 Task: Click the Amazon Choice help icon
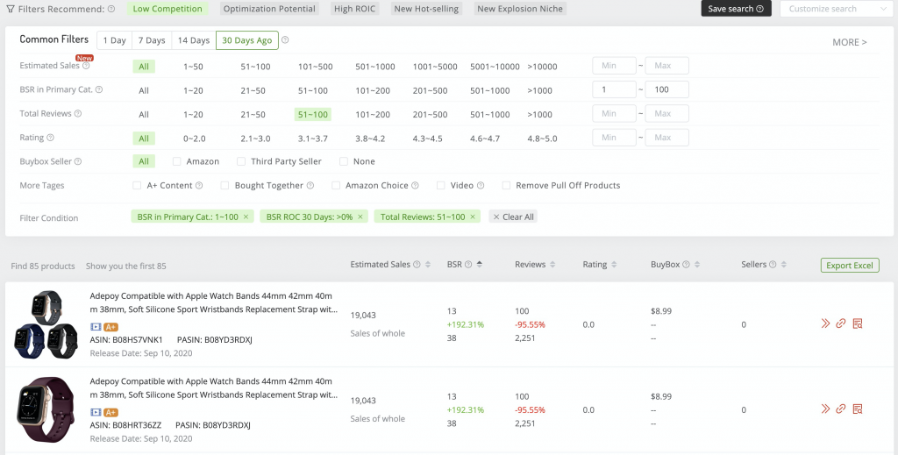(415, 186)
